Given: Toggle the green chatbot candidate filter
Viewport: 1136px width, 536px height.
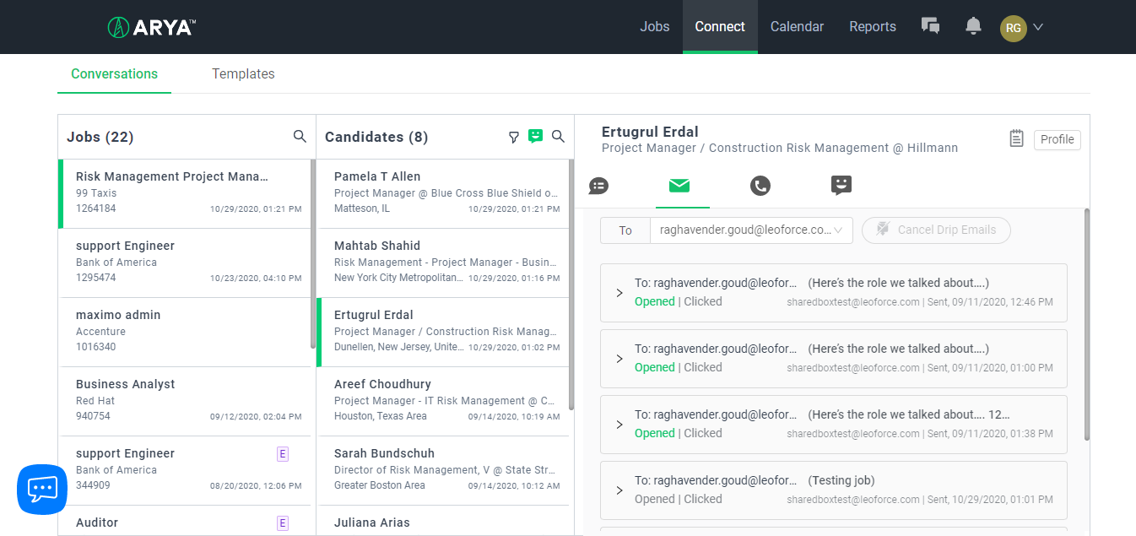Looking at the screenshot, I should click(535, 136).
